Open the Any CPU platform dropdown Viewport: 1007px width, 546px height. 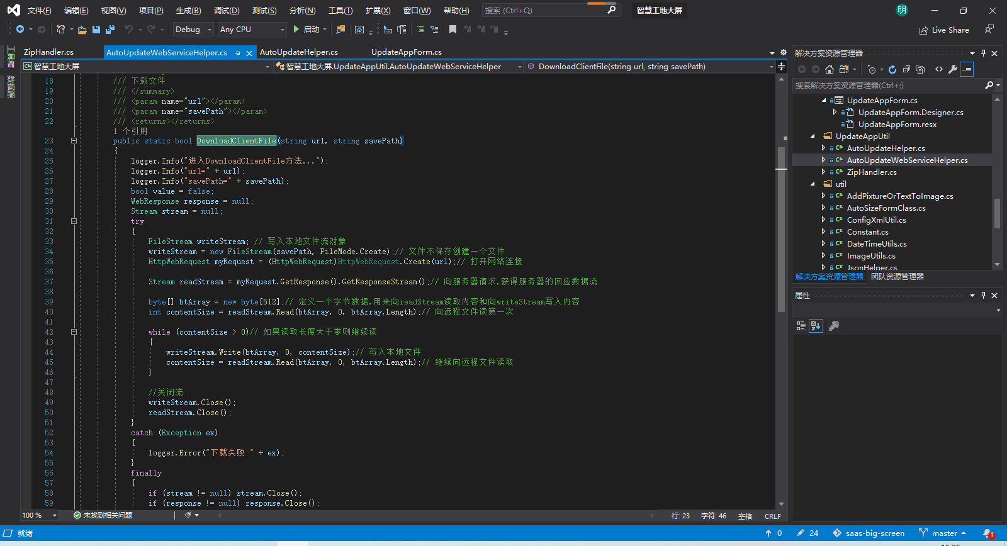click(x=252, y=30)
